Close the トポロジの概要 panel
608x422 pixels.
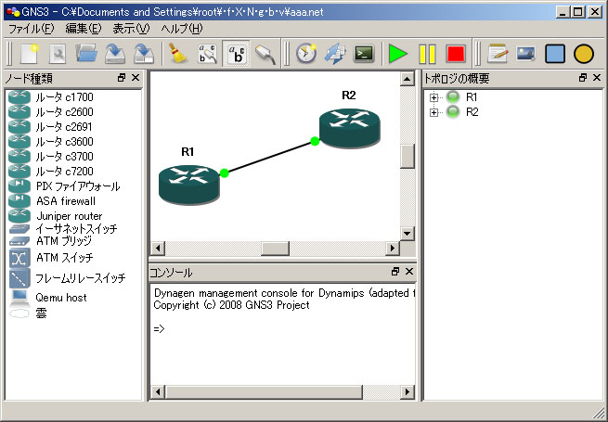(x=597, y=78)
